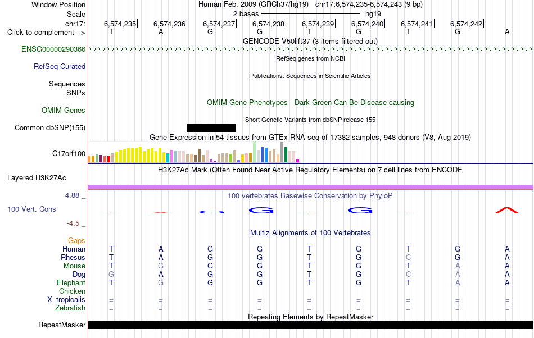Click the Zebrafish species row label
Screen dimensions: 534x338
pos(70,308)
